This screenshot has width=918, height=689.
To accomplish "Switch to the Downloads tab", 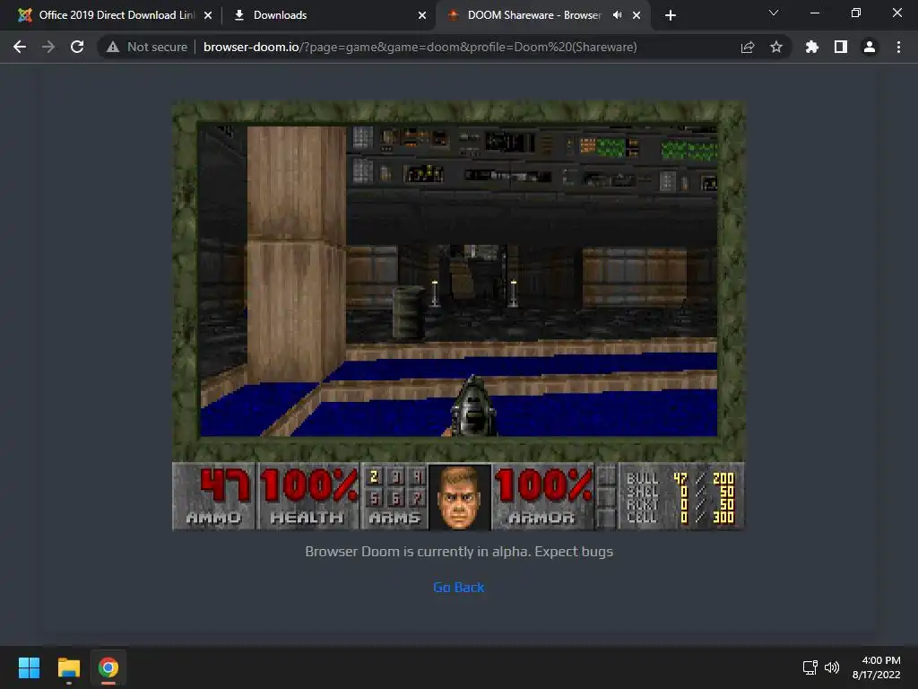I will (x=330, y=15).
